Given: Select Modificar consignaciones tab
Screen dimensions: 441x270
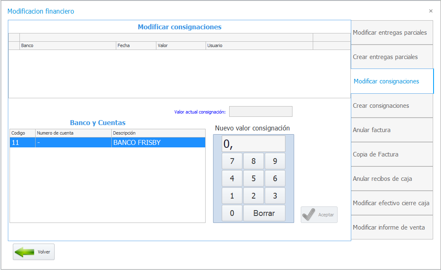Looking at the screenshot, I should click(x=392, y=81).
